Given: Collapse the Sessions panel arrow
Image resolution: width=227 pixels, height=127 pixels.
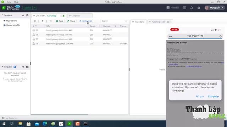Looking at the screenshot, I should [x=2, y=15].
